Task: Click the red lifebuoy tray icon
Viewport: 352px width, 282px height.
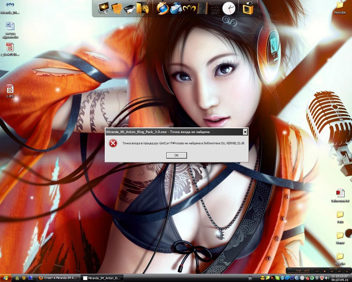Action: click(x=322, y=278)
